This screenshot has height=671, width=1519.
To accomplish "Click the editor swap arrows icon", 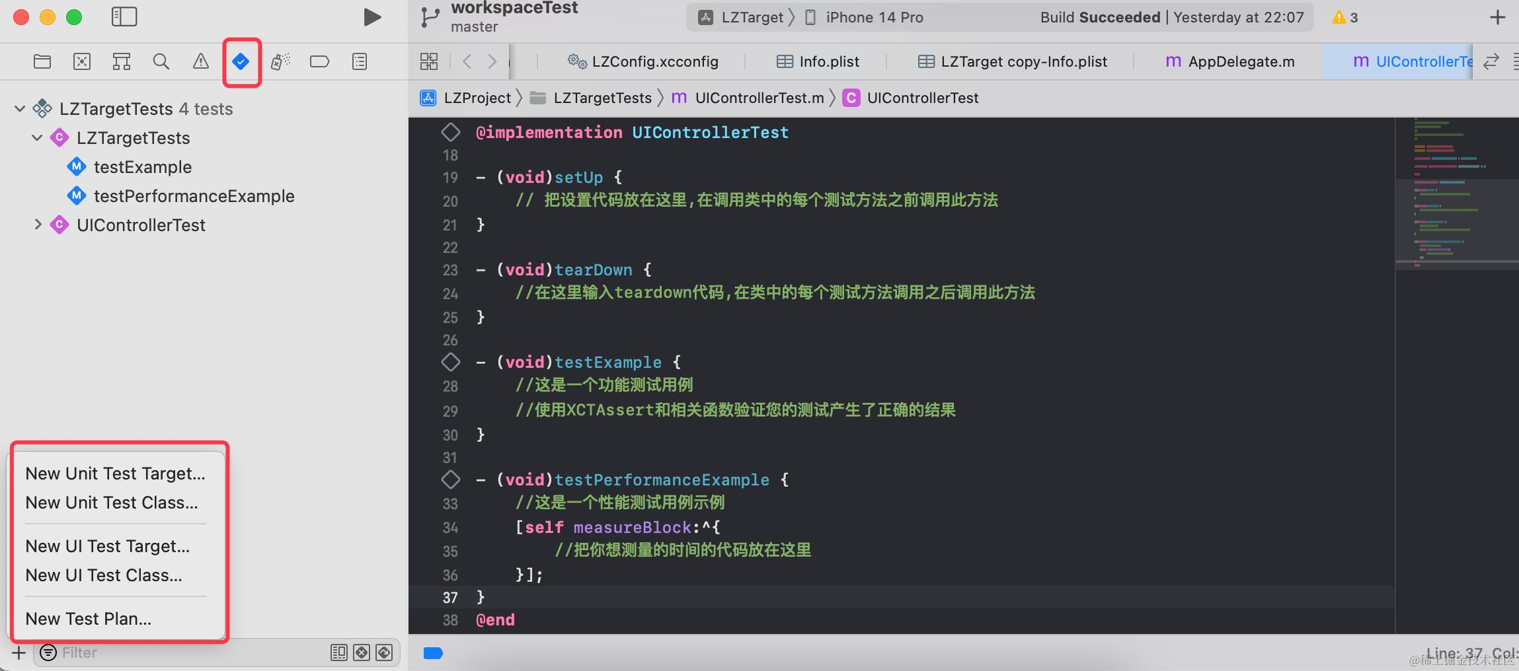I will click(x=1491, y=61).
